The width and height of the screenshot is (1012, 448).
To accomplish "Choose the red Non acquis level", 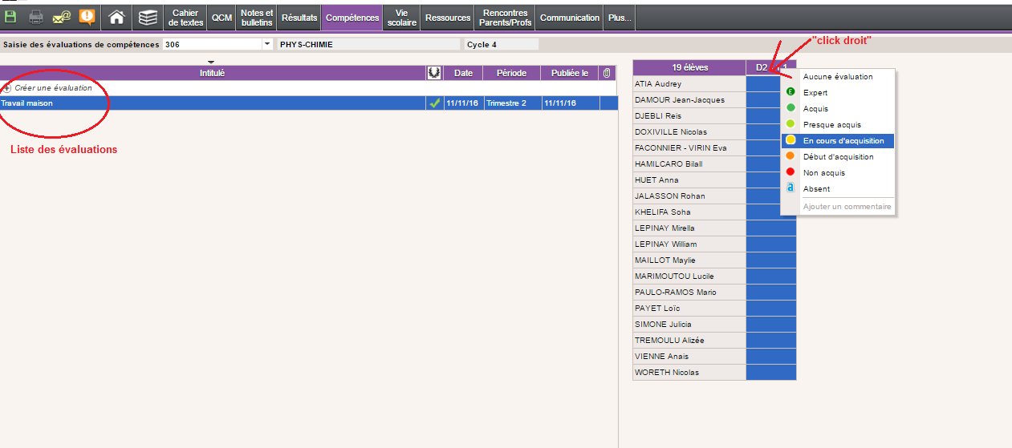I will click(823, 173).
